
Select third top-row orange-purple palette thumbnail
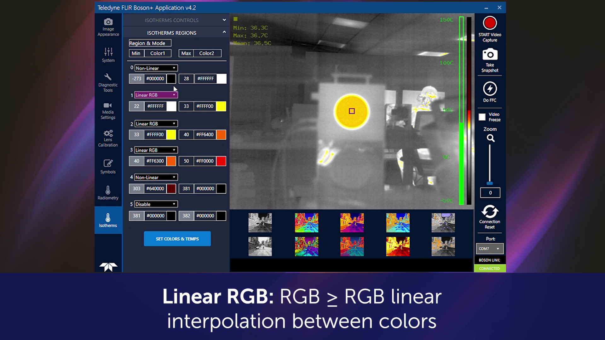coord(352,223)
